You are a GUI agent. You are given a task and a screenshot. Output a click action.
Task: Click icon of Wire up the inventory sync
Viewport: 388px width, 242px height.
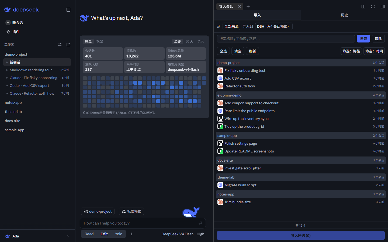click(x=220, y=119)
